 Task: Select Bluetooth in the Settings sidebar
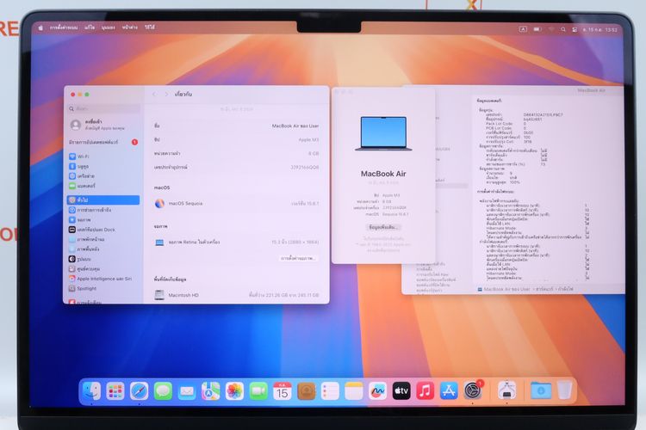tap(103, 166)
